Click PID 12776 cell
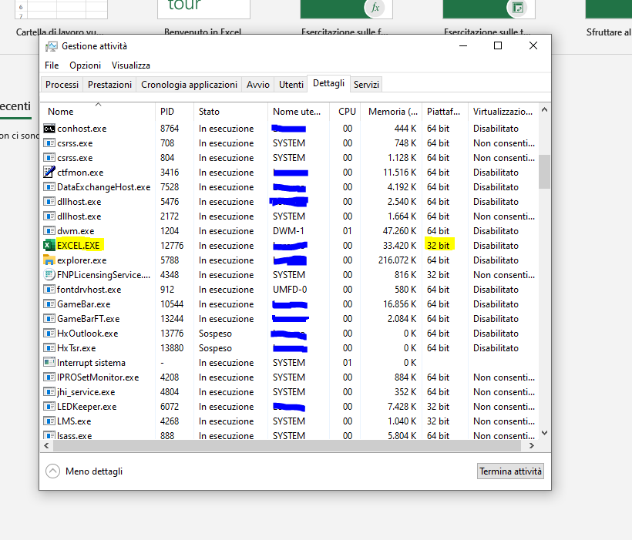This screenshot has width=632, height=540. [172, 246]
